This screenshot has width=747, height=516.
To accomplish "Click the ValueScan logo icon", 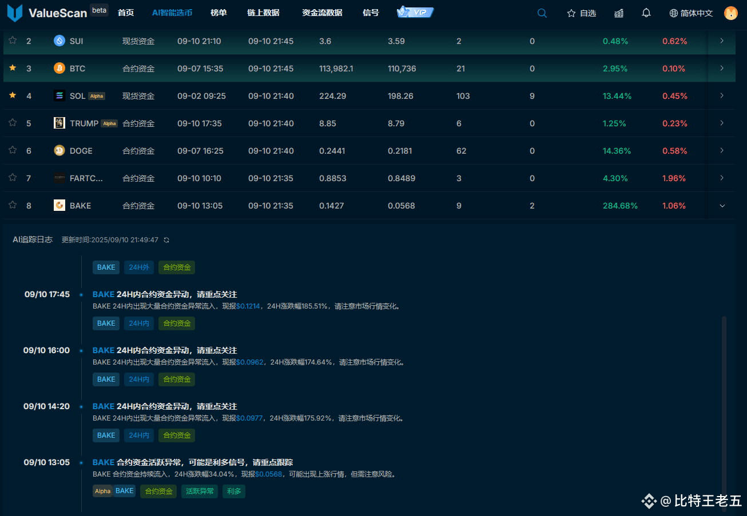I will 15,13.
